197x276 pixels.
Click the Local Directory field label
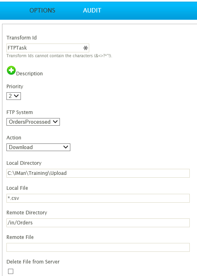pos(24,163)
